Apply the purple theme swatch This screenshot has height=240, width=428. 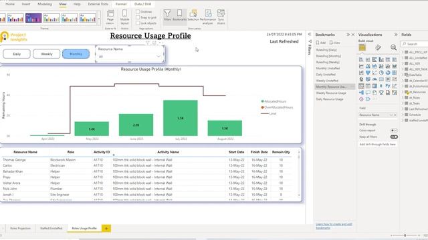33,18
